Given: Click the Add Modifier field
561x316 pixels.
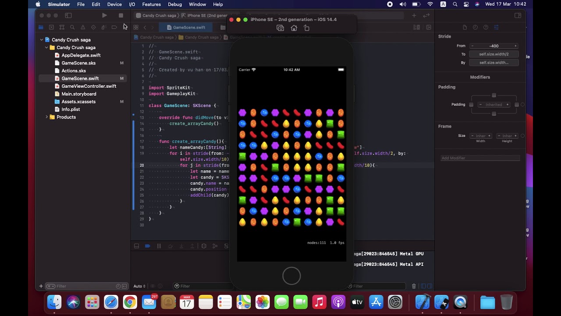Looking at the screenshot, I should (x=480, y=158).
